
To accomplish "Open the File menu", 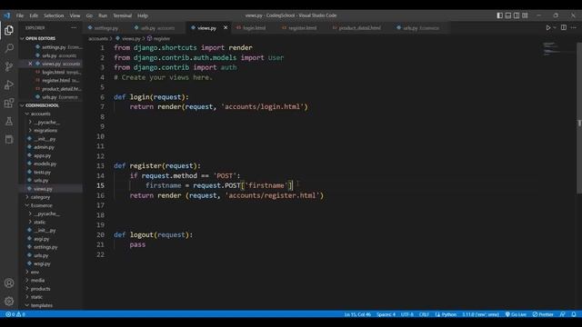I will pyautogui.click(x=20, y=15).
